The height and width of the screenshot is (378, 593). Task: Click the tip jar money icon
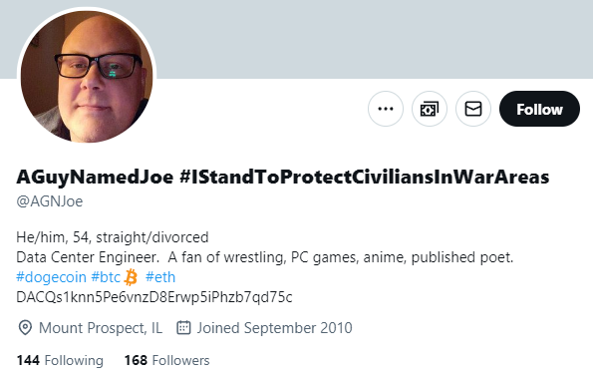pyautogui.click(x=430, y=109)
